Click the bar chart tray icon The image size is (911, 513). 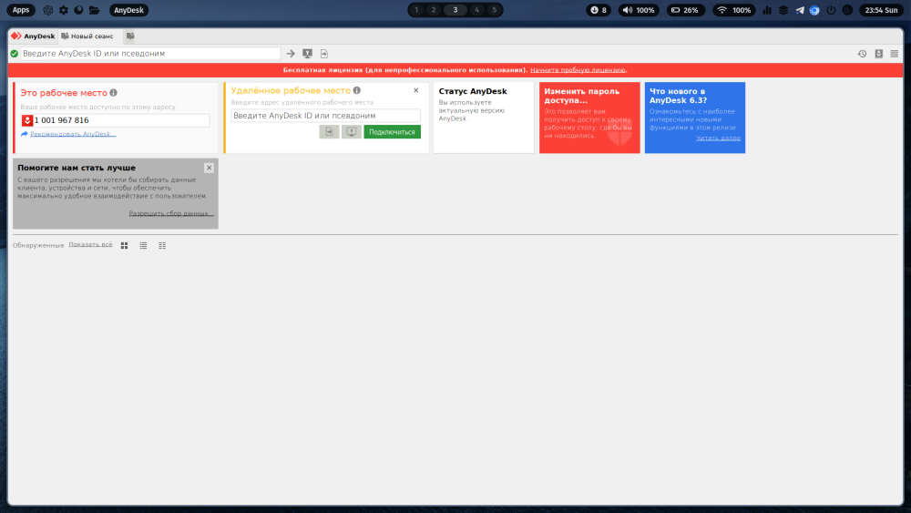767,10
